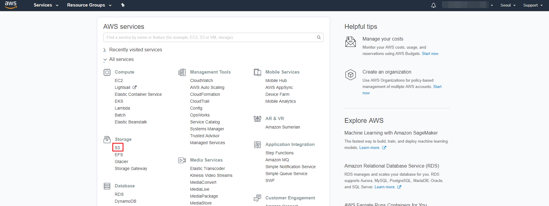Viewport: 549px width, 206px height.
Task: Open the Support menu
Action: (x=533, y=5)
